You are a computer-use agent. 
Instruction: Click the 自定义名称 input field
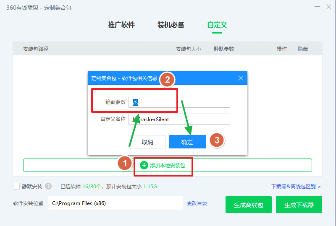point(179,119)
